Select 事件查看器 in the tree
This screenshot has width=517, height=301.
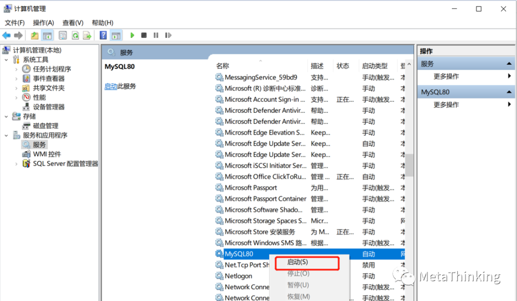[48, 79]
